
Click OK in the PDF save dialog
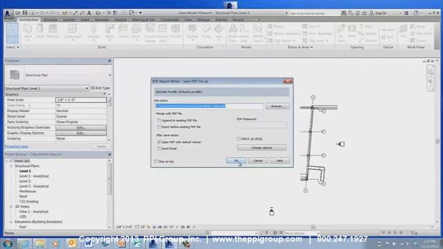click(x=236, y=160)
